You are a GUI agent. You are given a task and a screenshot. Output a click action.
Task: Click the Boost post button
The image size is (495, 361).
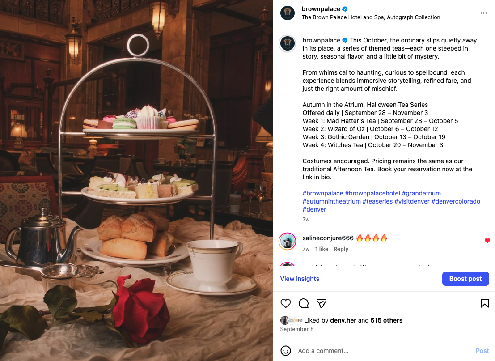[x=465, y=279]
